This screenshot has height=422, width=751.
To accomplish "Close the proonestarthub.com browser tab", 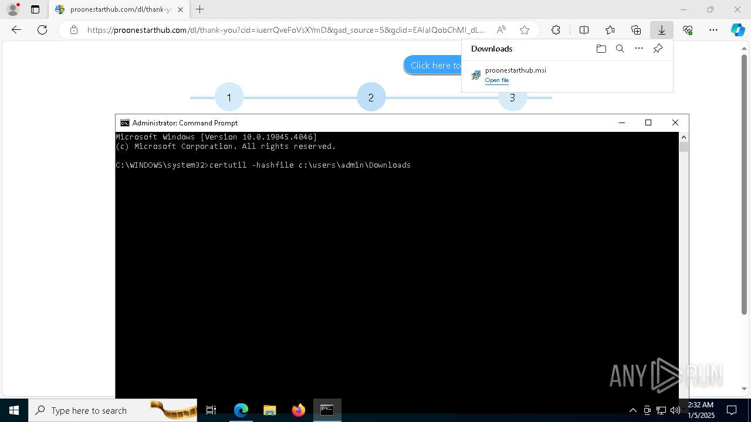I will (x=180, y=9).
